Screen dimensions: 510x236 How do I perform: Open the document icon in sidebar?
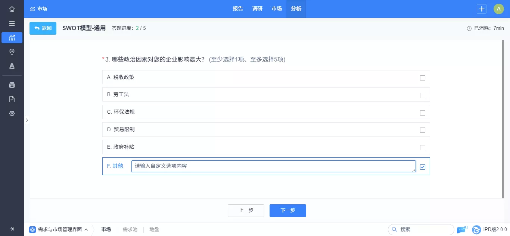click(x=12, y=99)
